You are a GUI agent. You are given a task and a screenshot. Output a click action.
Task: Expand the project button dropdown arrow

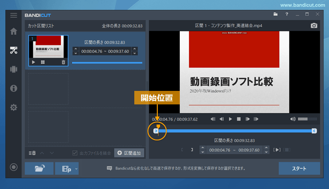[x=76, y=169]
